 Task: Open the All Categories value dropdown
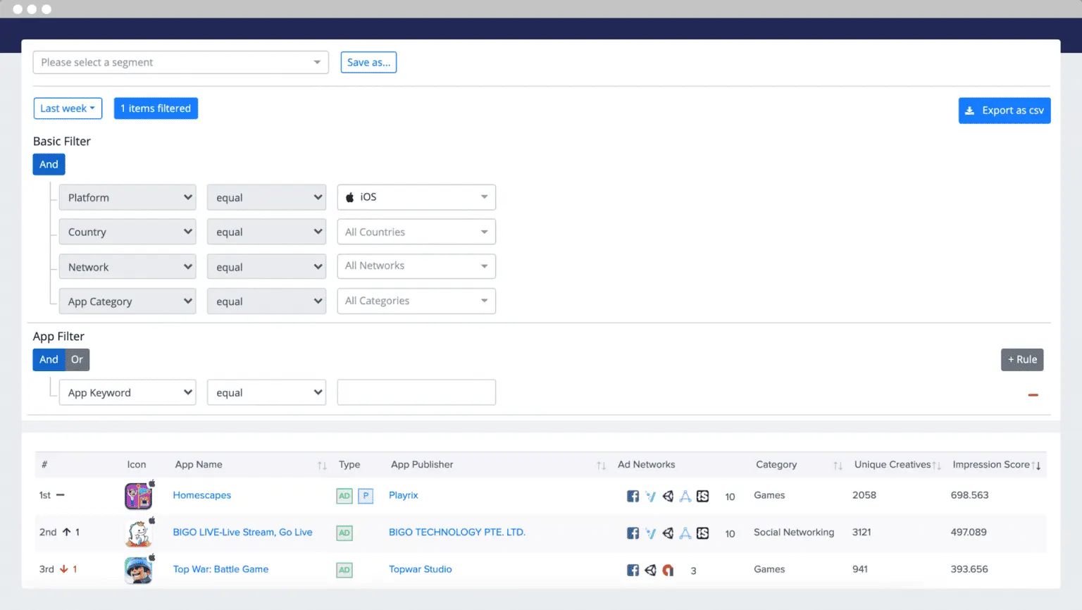pyautogui.click(x=416, y=301)
